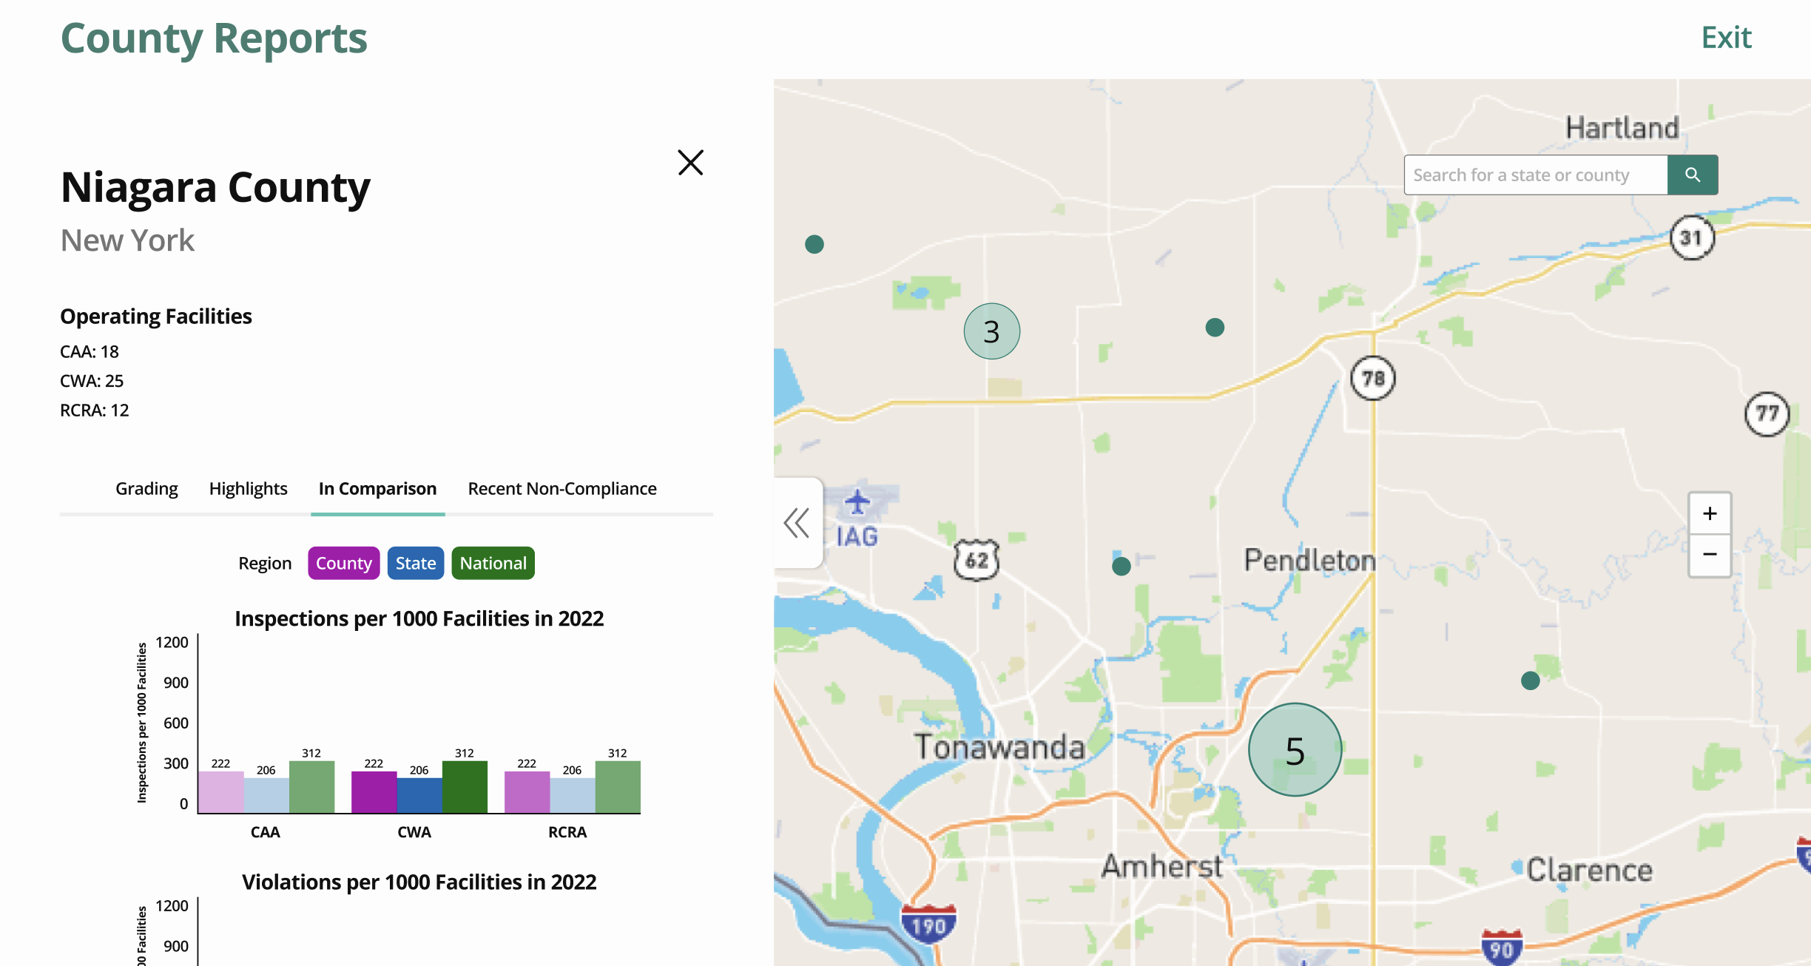Open the cluster marker labeled 5
Image resolution: width=1811 pixels, height=966 pixels.
pos(1295,750)
